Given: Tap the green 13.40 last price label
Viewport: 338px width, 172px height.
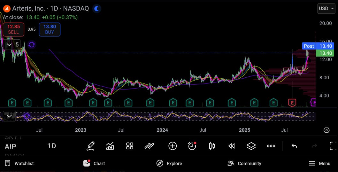Looking at the screenshot, I should (x=325, y=53).
